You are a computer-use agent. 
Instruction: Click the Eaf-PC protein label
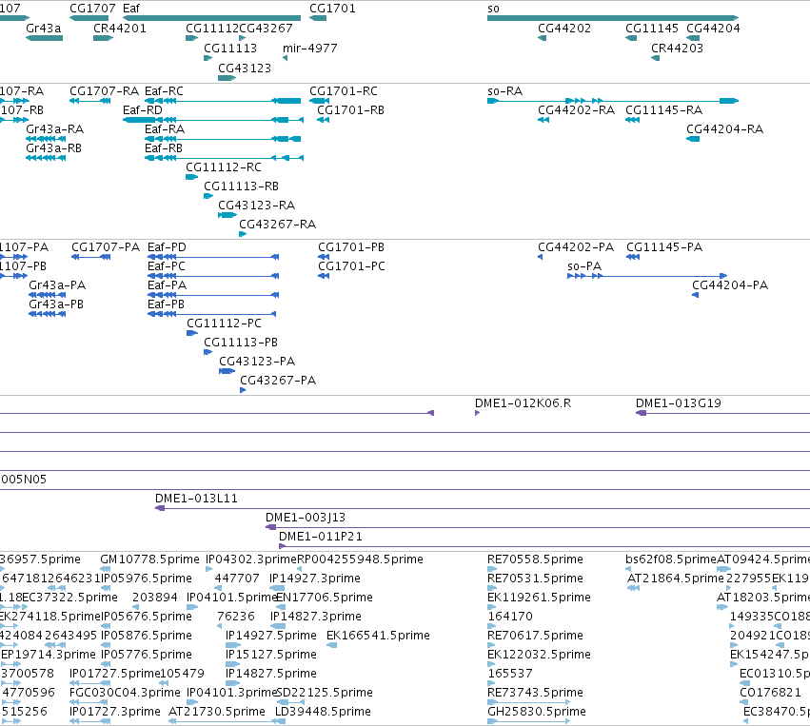pos(167,265)
